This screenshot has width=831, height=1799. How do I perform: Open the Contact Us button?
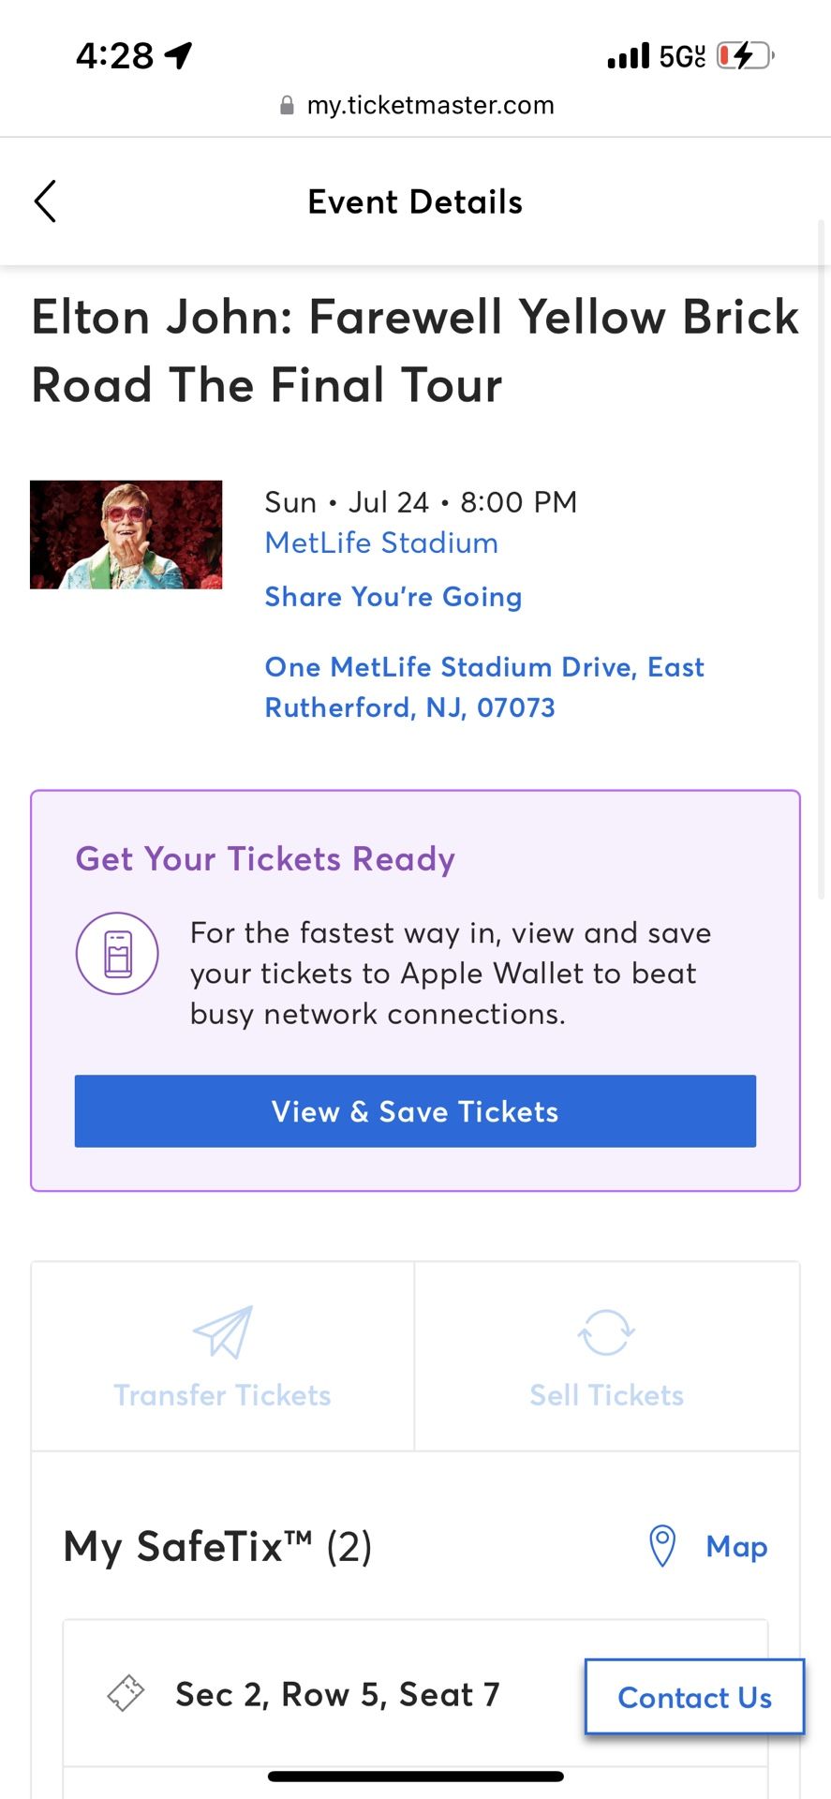point(694,1697)
